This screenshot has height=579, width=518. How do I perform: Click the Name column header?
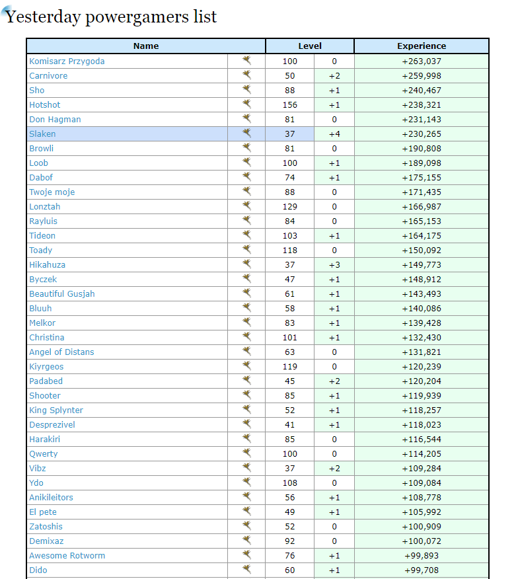[x=146, y=46]
